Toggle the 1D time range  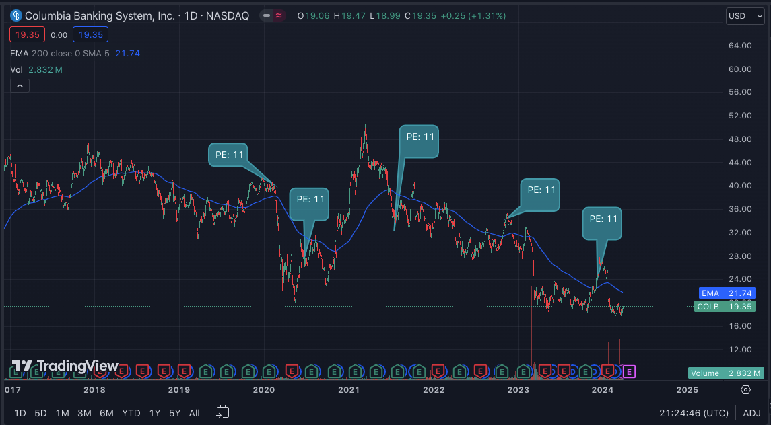click(x=20, y=413)
